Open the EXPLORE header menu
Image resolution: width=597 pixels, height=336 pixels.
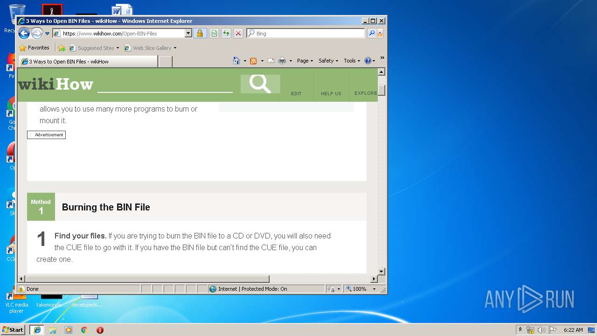[x=366, y=93]
